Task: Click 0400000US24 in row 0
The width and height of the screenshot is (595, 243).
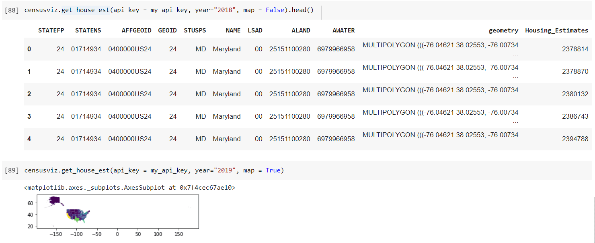Action: [x=130, y=49]
